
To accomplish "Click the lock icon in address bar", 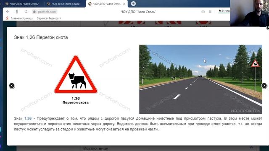I will point(34,12).
